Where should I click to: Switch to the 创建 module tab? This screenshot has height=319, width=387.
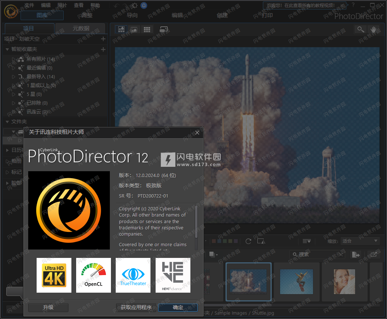pos(222,15)
